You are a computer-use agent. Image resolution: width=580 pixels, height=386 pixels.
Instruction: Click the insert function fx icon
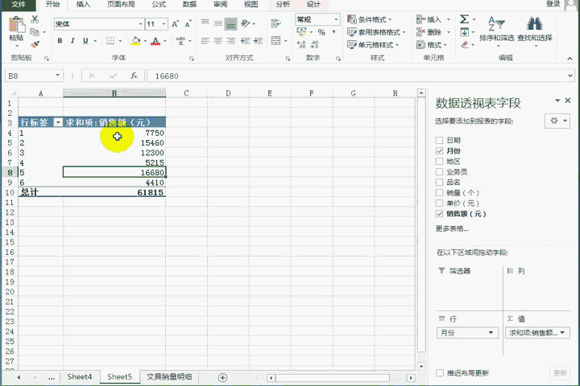(x=134, y=76)
